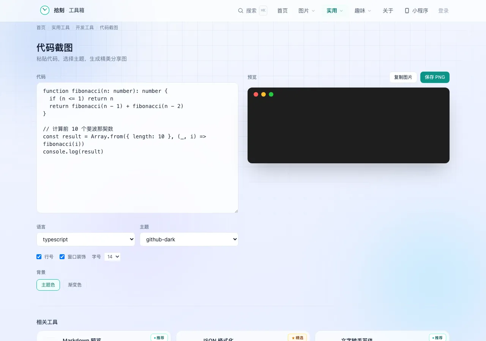Expand the 图片 nav menu
This screenshot has height=341, width=486.
click(x=307, y=11)
